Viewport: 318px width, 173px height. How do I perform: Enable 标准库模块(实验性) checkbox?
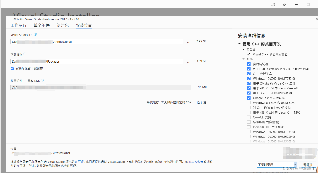click(249, 122)
